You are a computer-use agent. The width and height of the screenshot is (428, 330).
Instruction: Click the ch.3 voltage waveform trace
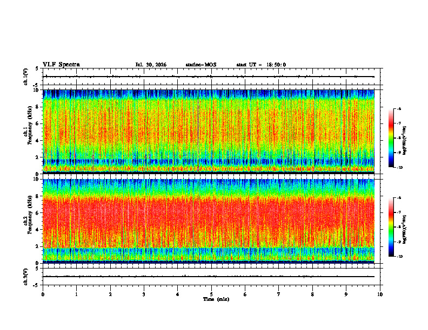(x=209, y=277)
